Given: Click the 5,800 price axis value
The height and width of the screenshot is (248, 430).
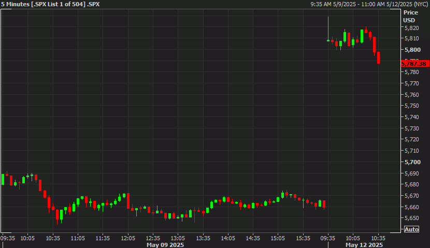Looking at the screenshot, I should coord(412,50).
